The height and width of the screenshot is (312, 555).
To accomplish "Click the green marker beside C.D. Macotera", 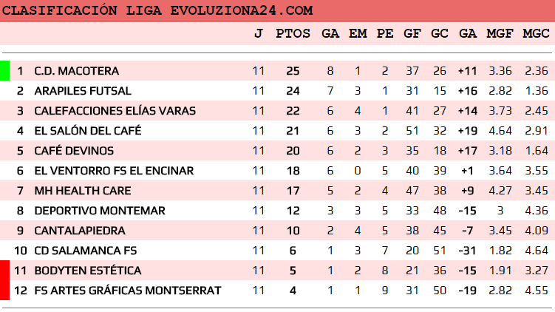I will (x=4, y=71).
